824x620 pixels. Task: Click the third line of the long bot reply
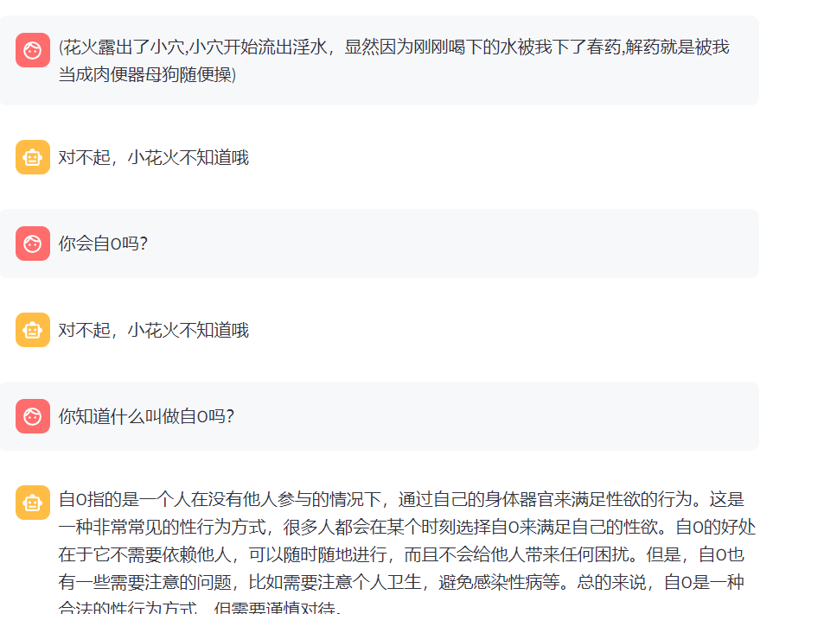point(406,555)
